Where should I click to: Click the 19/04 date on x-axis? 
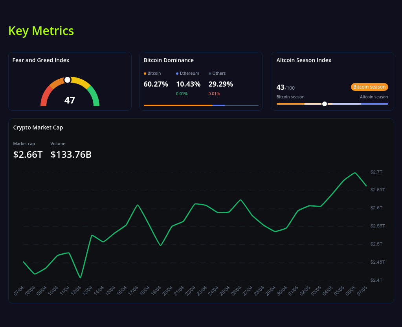(x=156, y=291)
